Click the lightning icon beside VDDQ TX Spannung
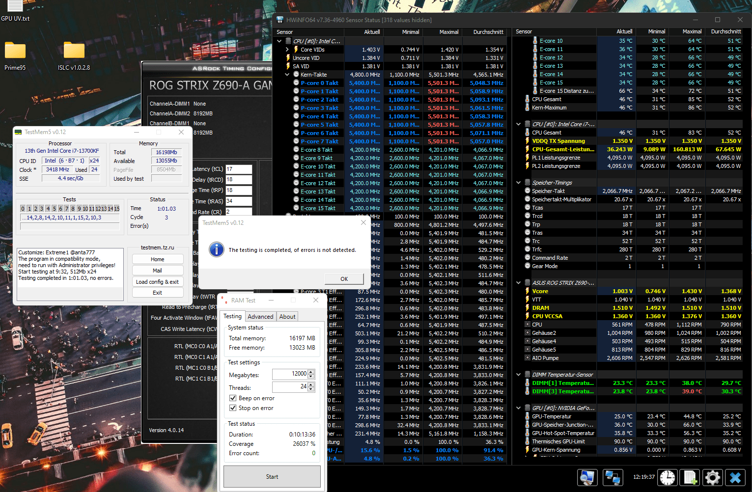The width and height of the screenshot is (752, 492). pyautogui.click(x=528, y=141)
